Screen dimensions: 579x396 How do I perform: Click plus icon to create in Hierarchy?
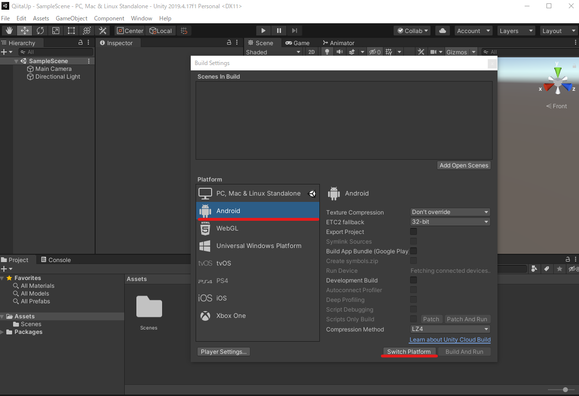4,52
